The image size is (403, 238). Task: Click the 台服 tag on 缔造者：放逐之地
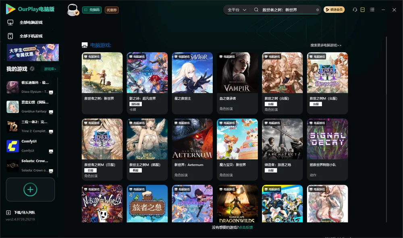tap(271, 170)
